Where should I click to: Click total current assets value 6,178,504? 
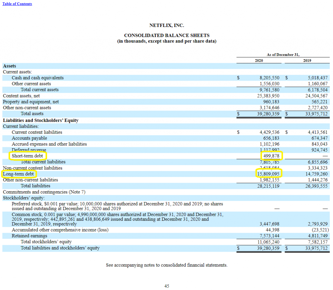point(318,90)
